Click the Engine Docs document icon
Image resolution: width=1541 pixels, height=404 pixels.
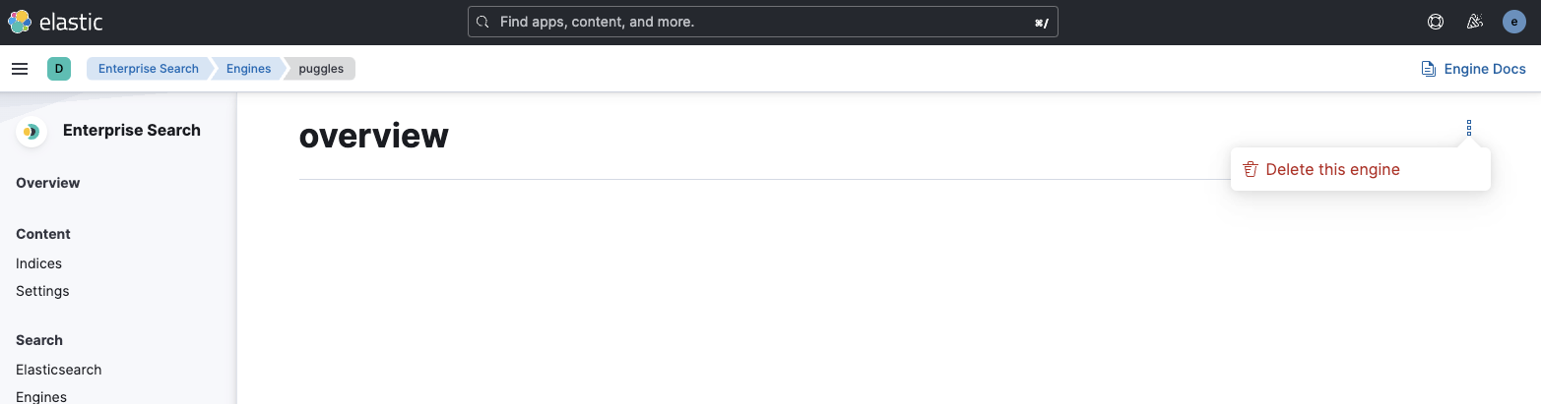[x=1428, y=69]
